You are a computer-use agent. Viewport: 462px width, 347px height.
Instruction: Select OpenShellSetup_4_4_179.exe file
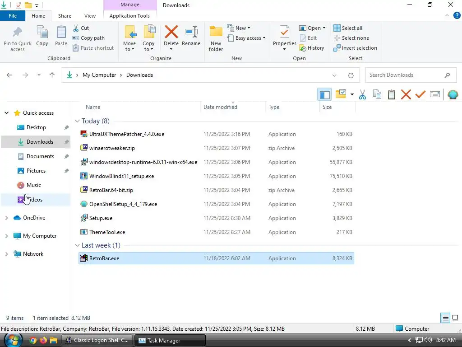pos(216,204)
